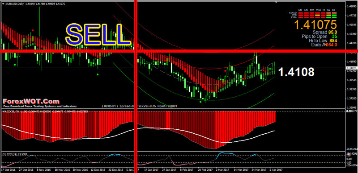Click the -0.016361 MACD scale value

(352, 149)
